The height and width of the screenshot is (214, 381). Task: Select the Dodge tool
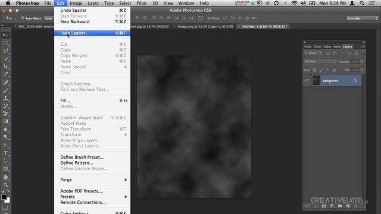pos(5,137)
